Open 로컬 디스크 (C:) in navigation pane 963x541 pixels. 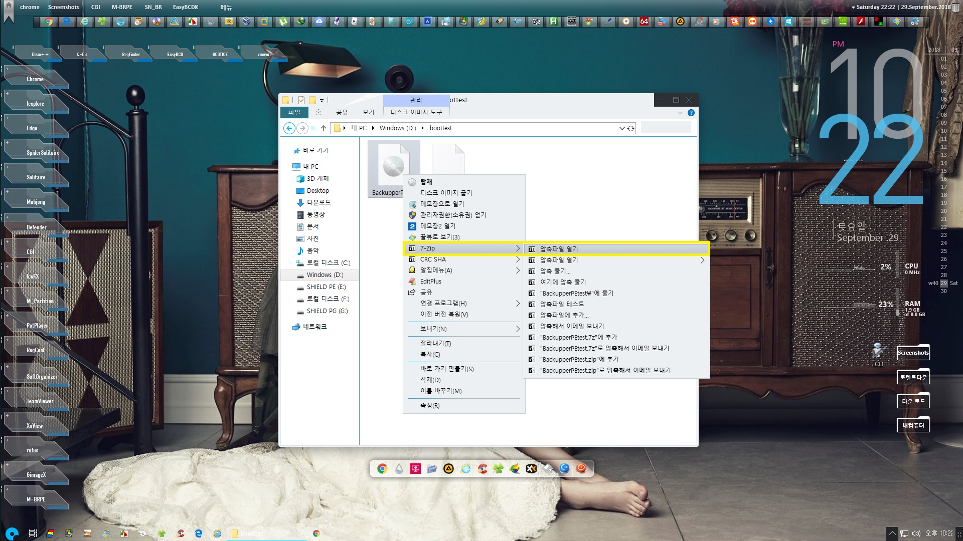(329, 262)
